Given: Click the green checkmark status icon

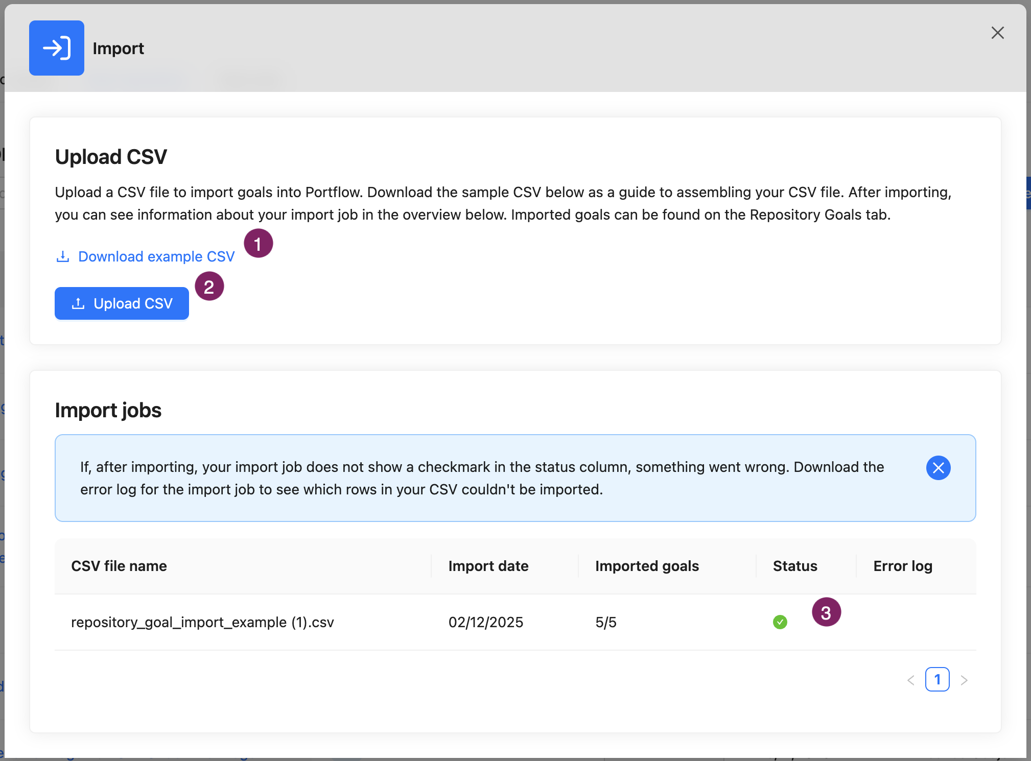Looking at the screenshot, I should (x=780, y=622).
